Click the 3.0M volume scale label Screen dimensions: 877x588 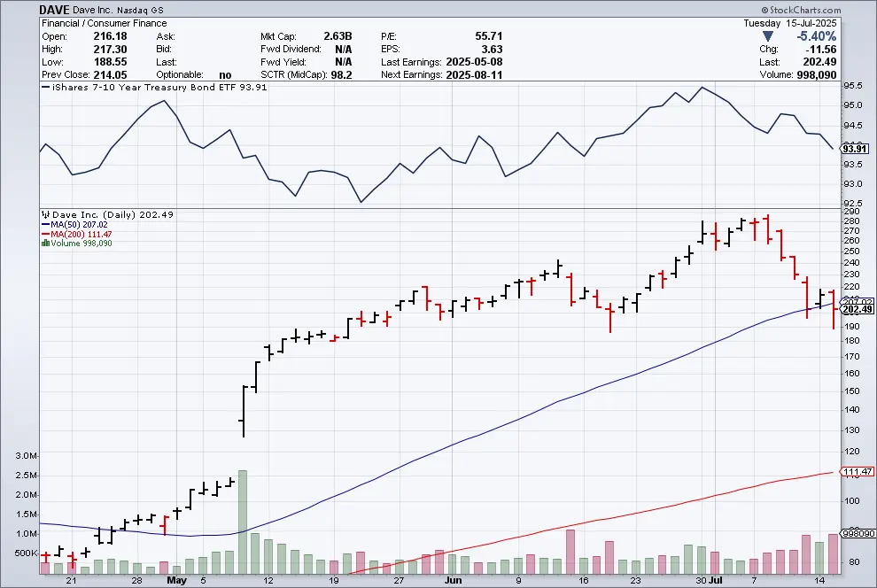pos(26,456)
